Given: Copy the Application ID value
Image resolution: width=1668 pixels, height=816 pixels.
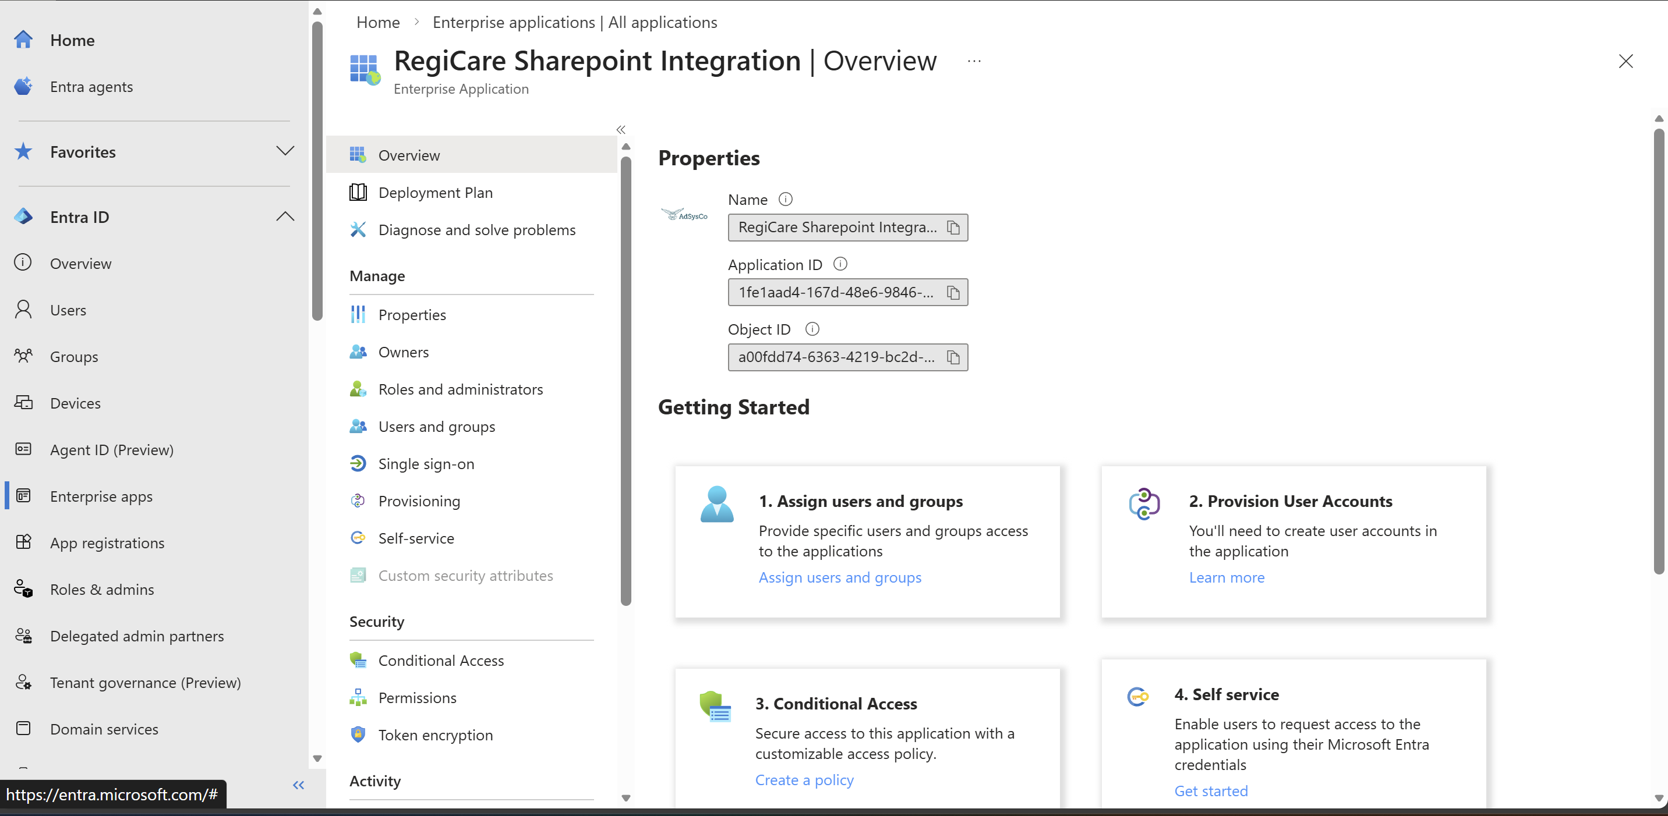Looking at the screenshot, I should pyautogui.click(x=952, y=293).
